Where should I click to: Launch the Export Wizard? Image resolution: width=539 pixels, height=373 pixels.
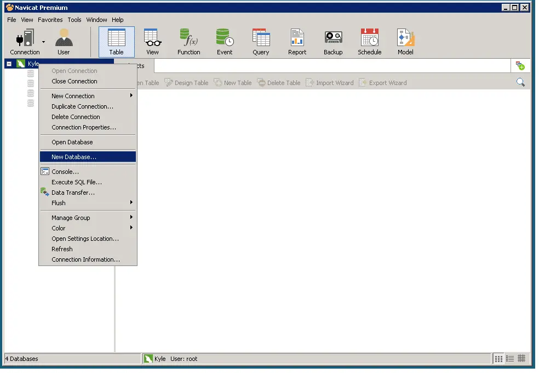click(x=382, y=83)
